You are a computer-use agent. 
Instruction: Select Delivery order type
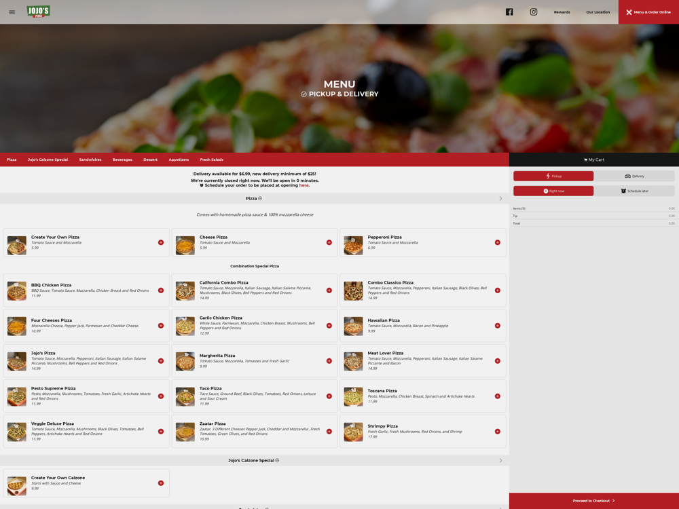coord(634,176)
